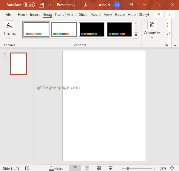179x171 pixels.
Task: Click the Slide 1 of 1 status text
Action: [11, 169]
